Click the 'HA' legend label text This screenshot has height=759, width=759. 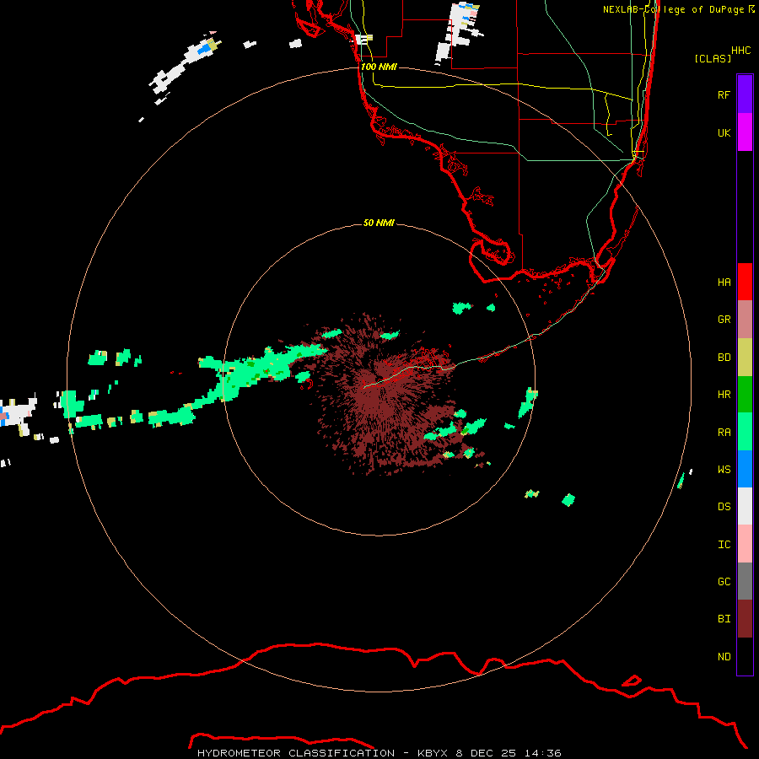click(x=724, y=282)
